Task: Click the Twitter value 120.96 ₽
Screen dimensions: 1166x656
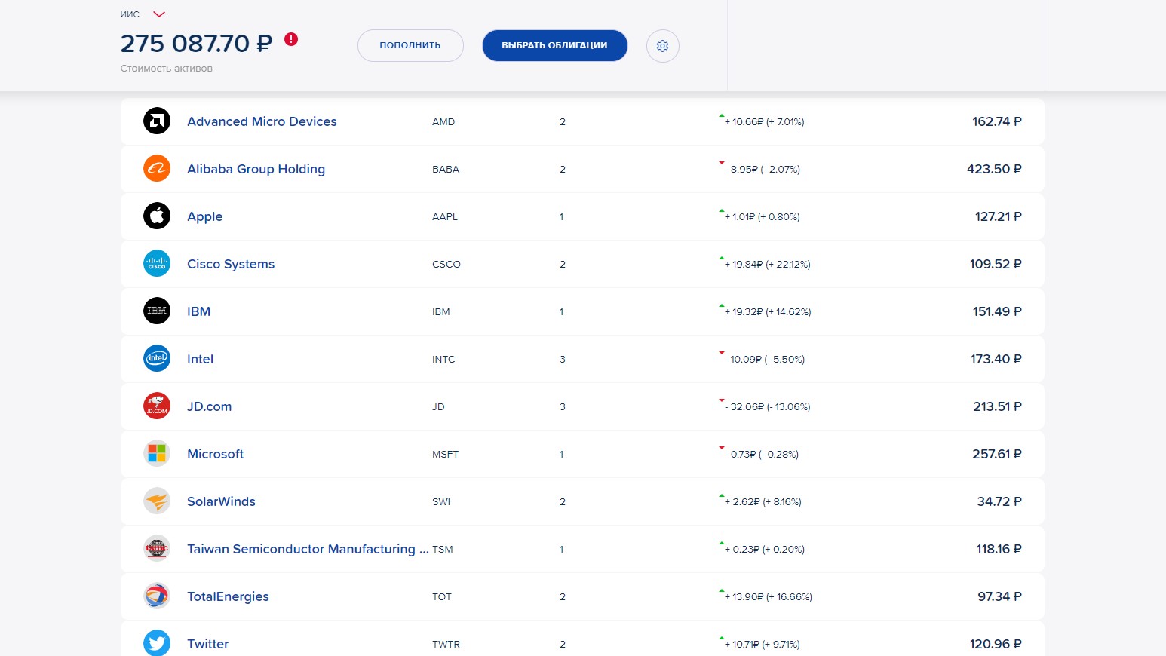Action: [996, 644]
